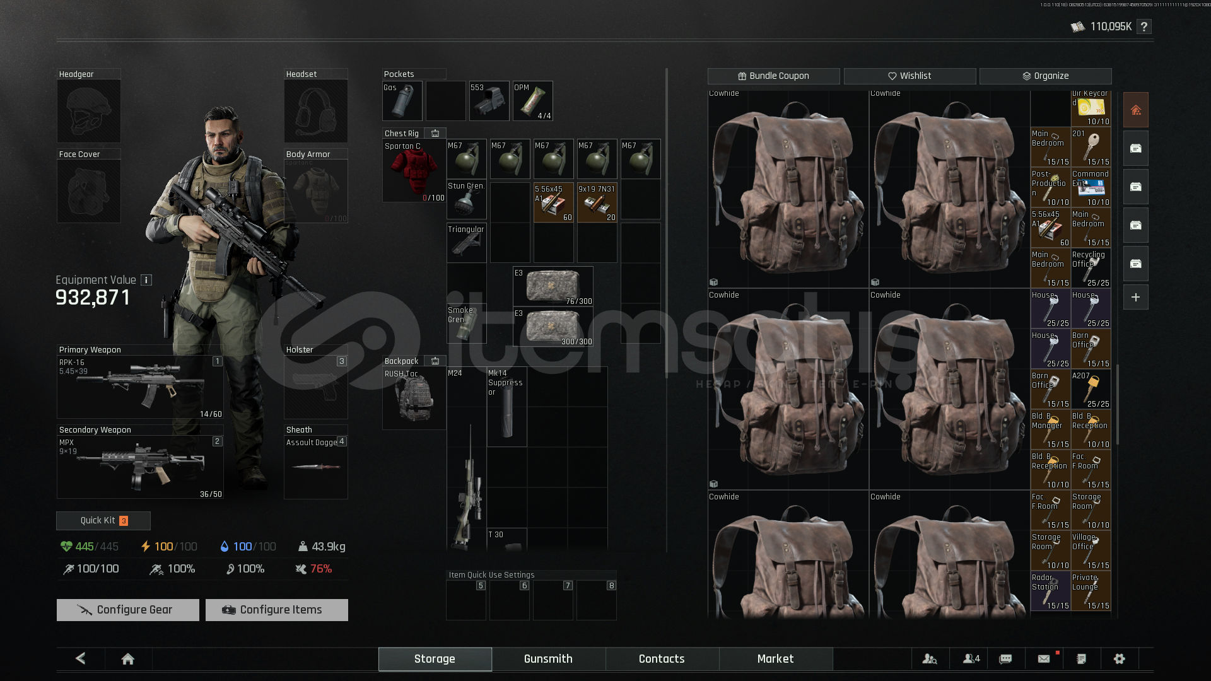This screenshot has width=1211, height=681.
Task: Select the Triangular foregrip item
Action: point(467,243)
